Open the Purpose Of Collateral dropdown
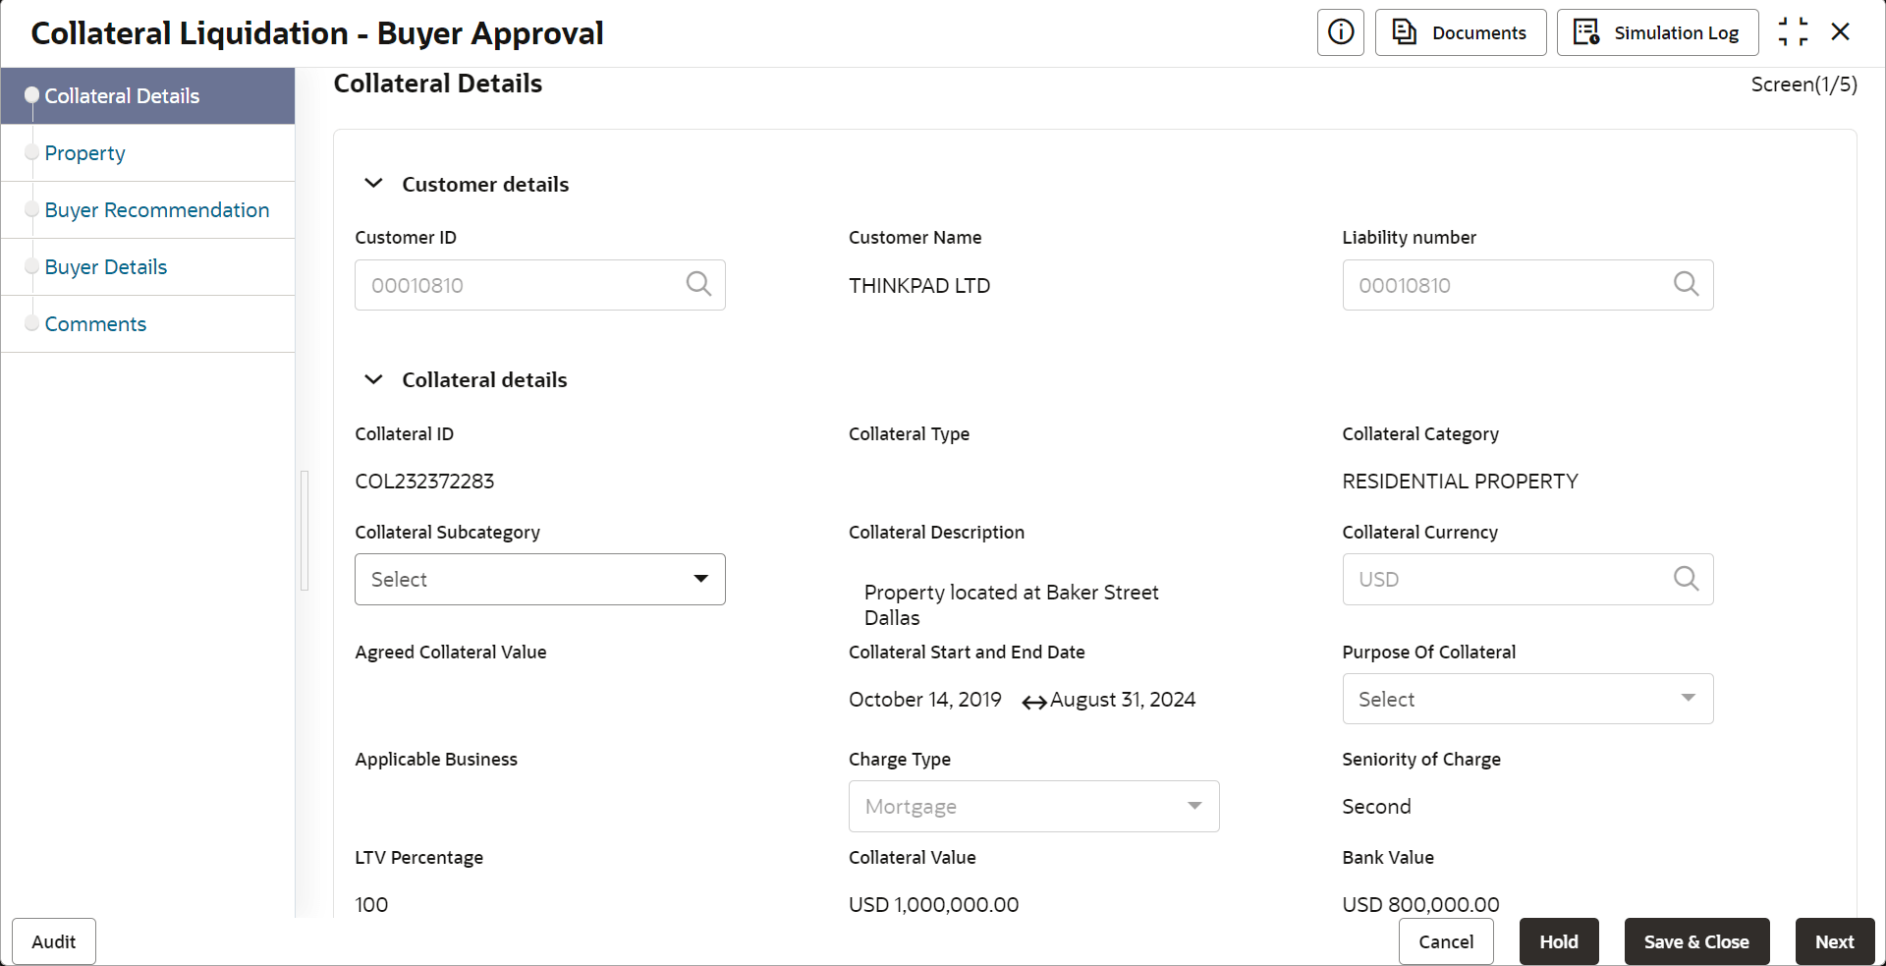 coord(1527,699)
